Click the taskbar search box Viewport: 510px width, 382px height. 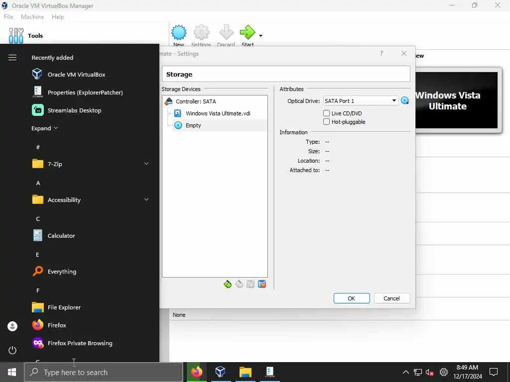tap(104, 372)
